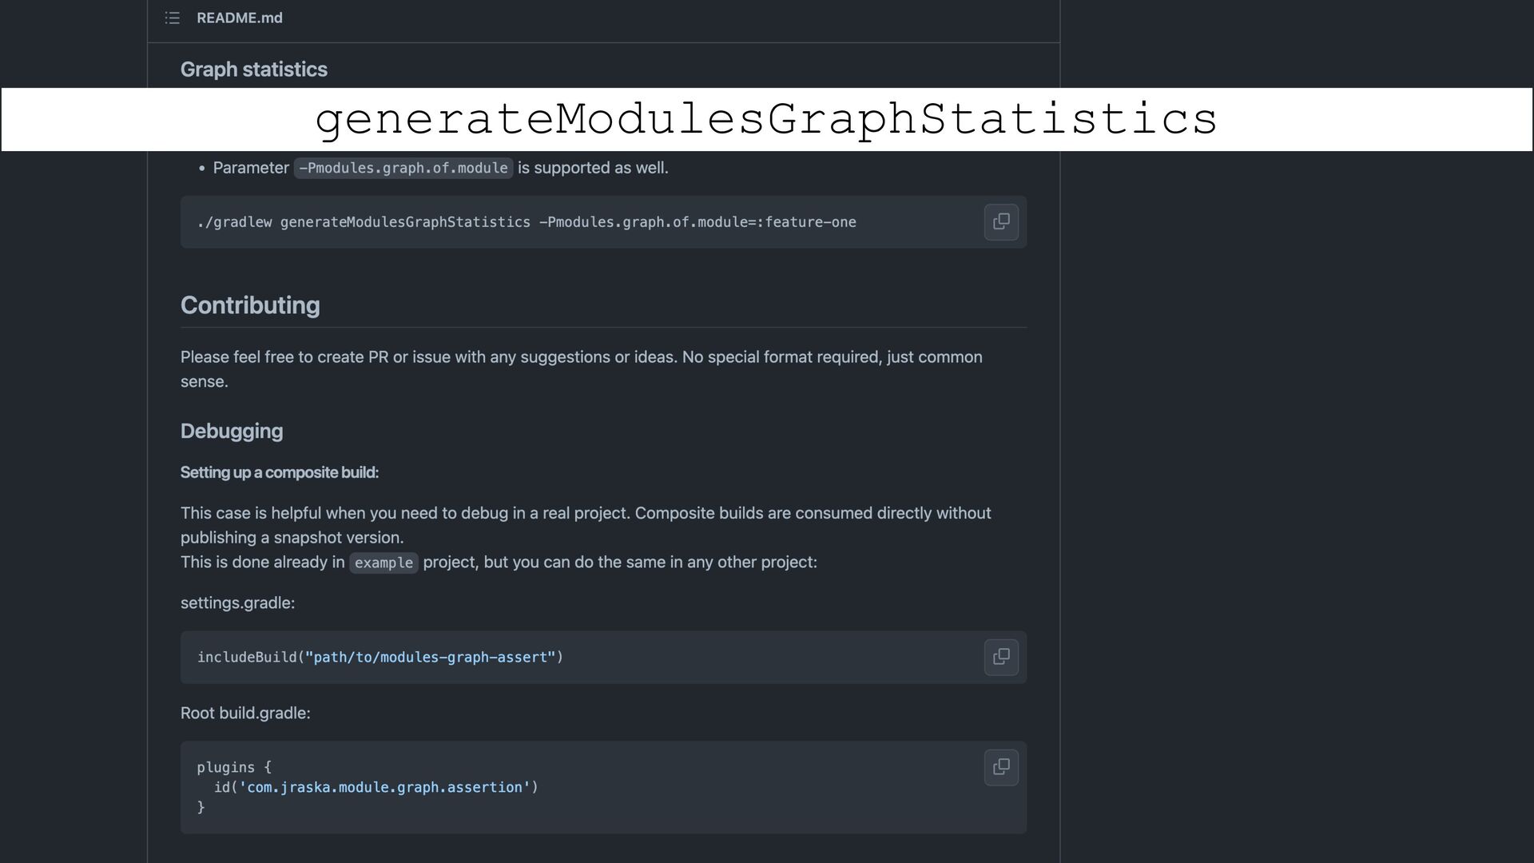The height and width of the screenshot is (863, 1534).
Task: Click inside the ./gradlew command code block
Action: click(526, 222)
